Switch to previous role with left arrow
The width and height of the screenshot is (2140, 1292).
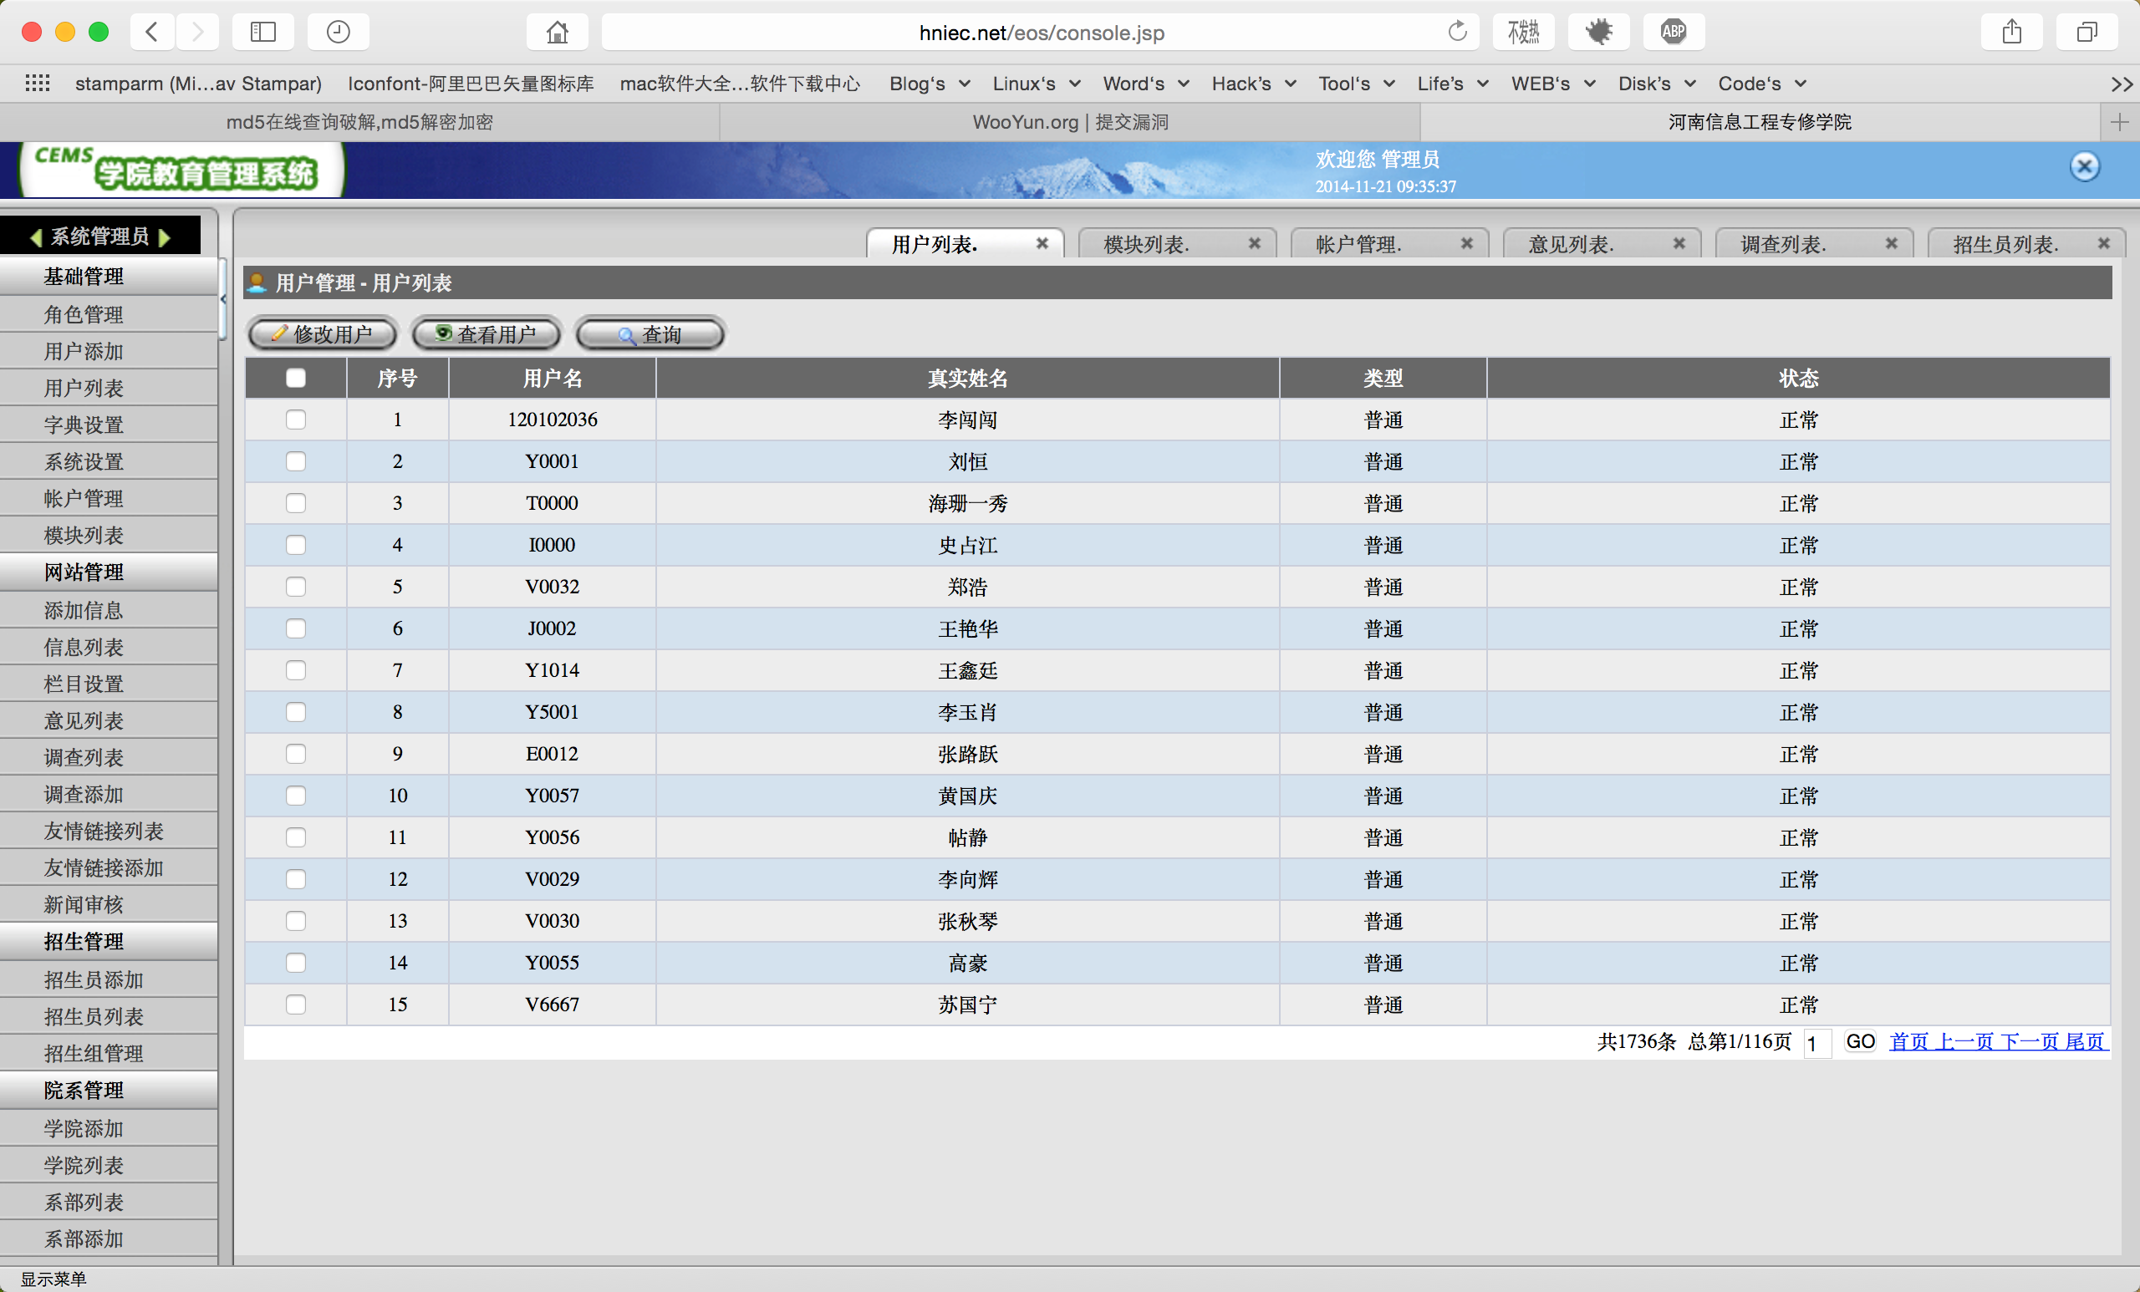click(36, 237)
